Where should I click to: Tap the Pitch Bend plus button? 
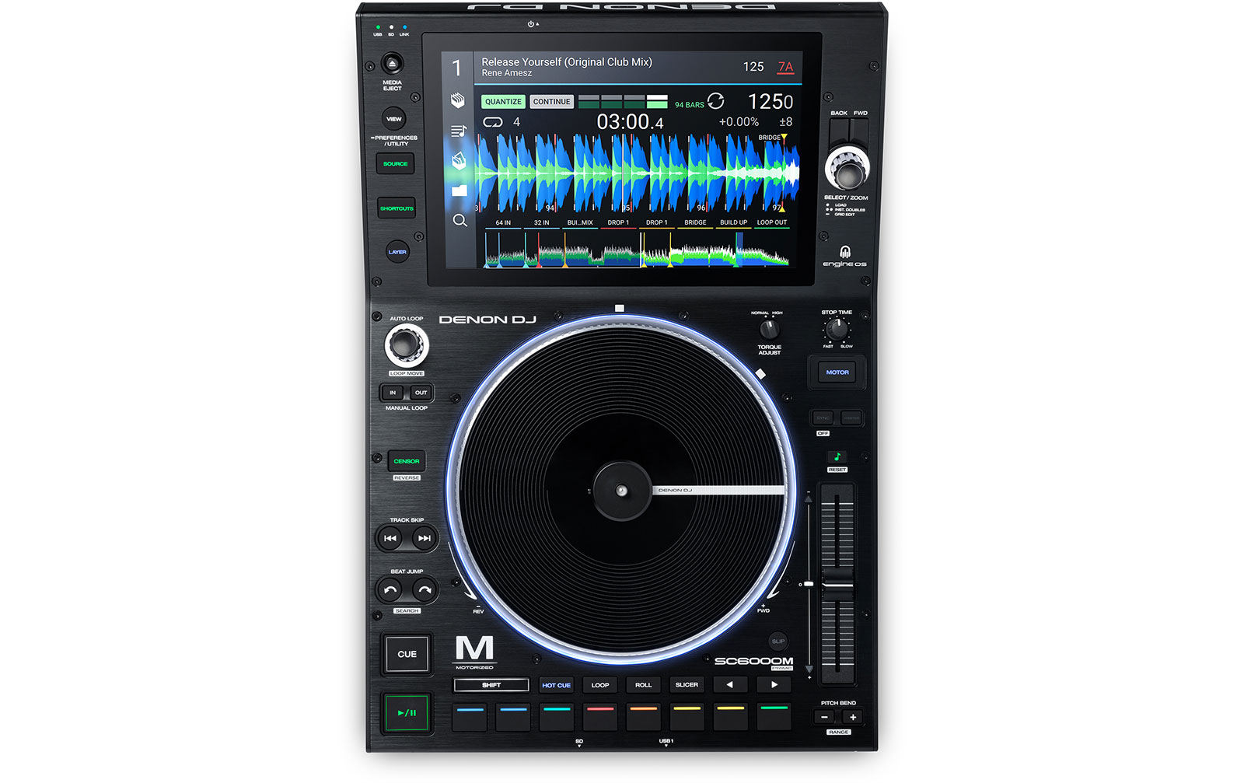point(853,718)
